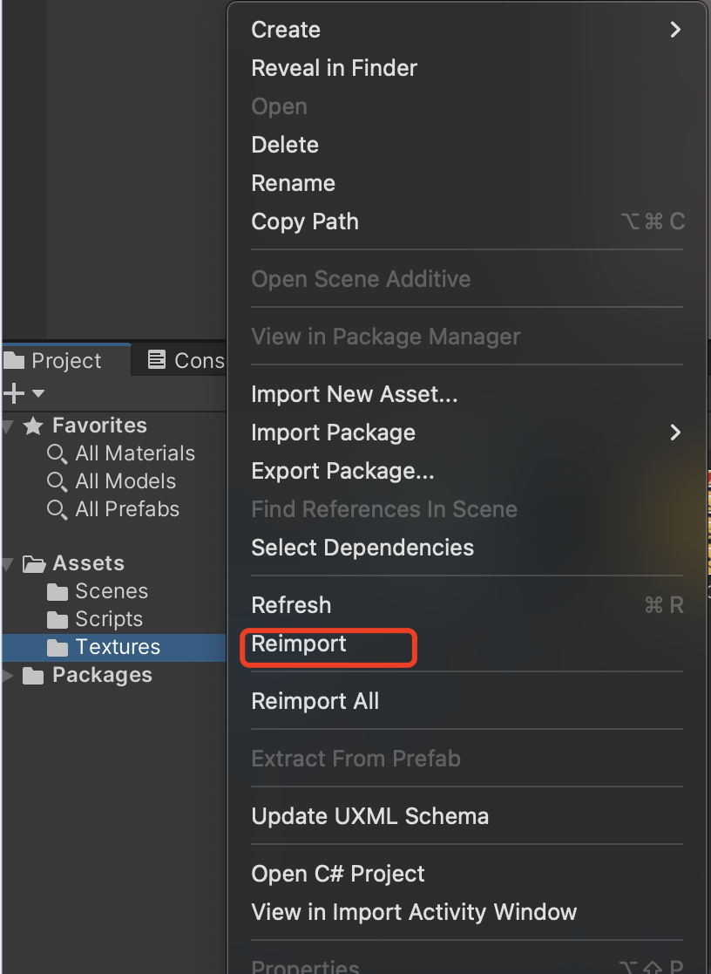Select the All Materials saved search
711x974 pixels.
[134, 453]
